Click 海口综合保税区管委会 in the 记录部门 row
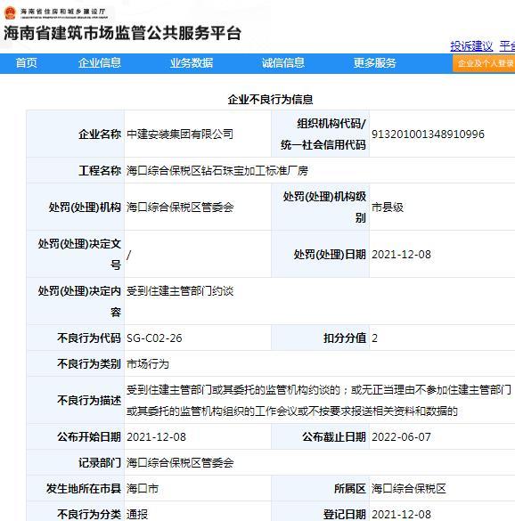 (x=180, y=462)
